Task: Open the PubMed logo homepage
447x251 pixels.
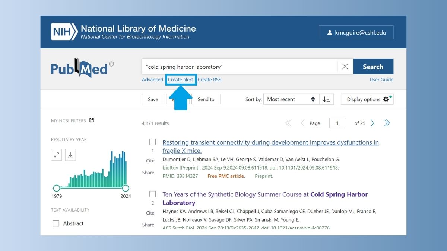Action: point(82,68)
